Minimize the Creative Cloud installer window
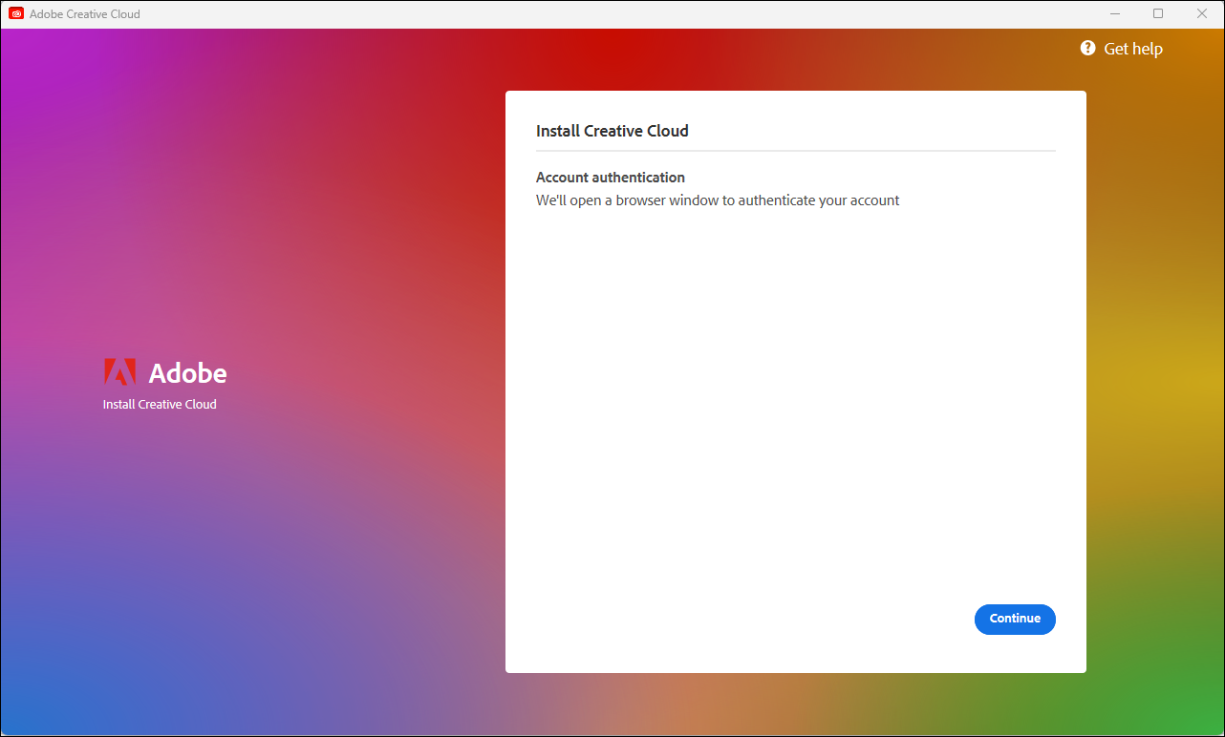1225x737 pixels. point(1115,13)
